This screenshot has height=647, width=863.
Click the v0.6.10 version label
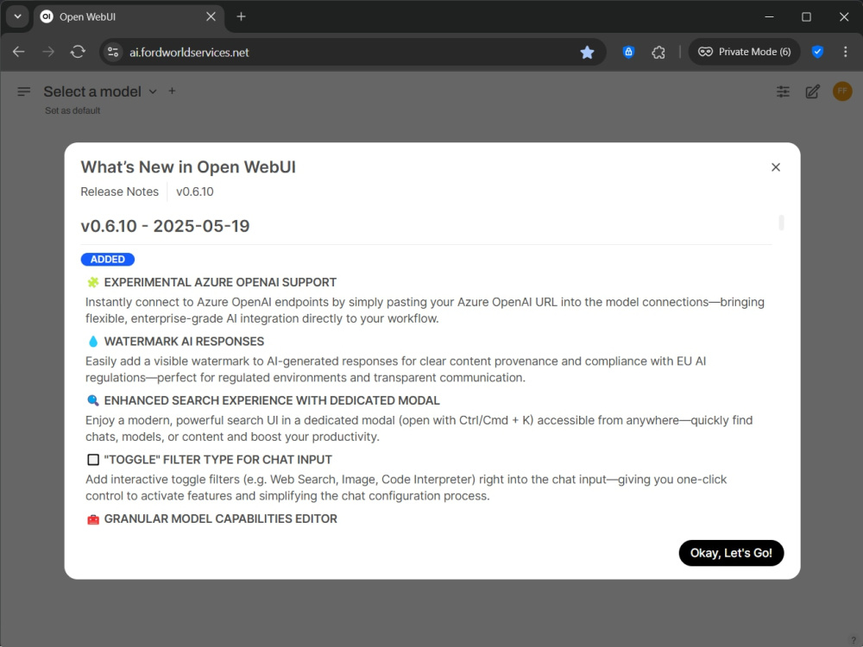(x=195, y=192)
